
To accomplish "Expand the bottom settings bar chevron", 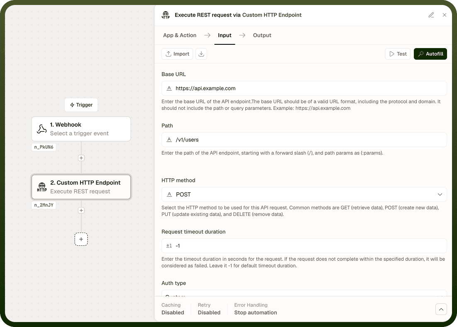I will point(441,309).
